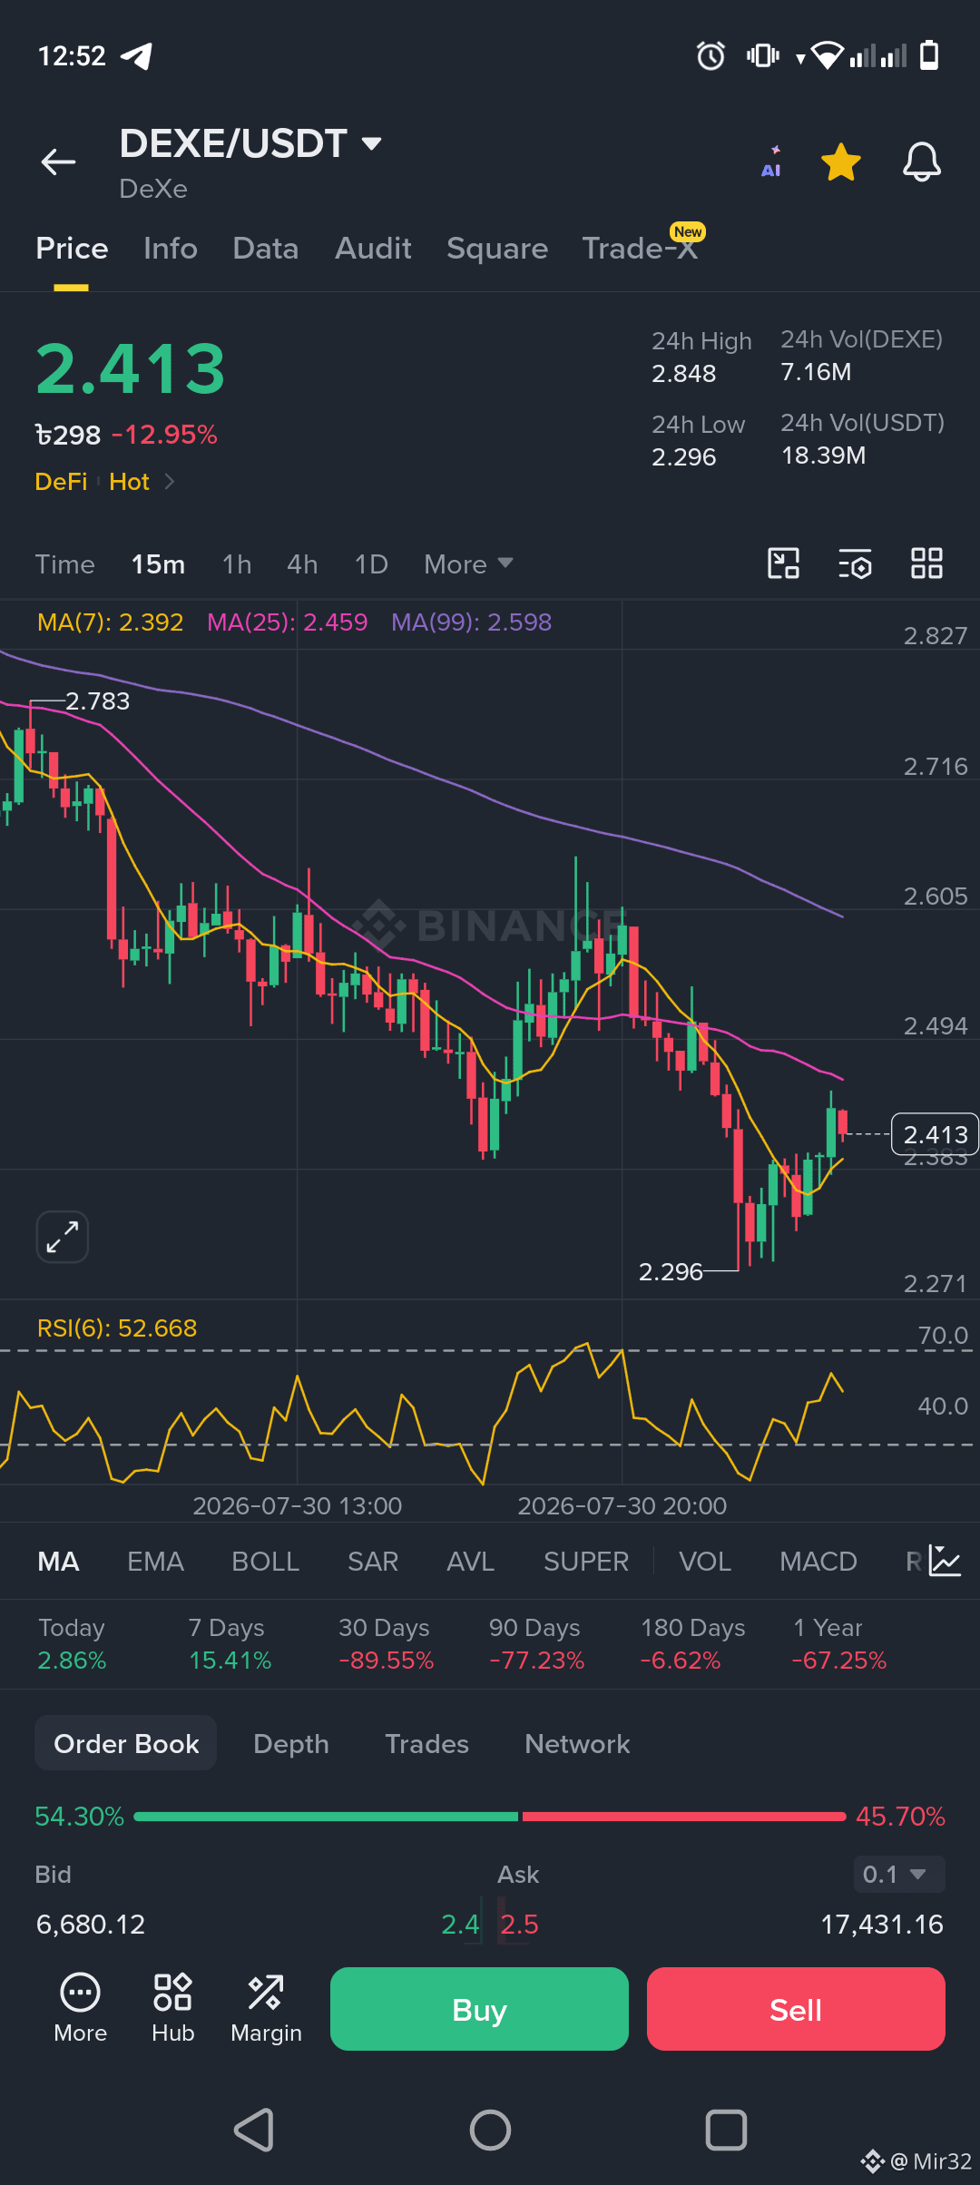Viewport: 980px width, 2185px height.
Task: Open the chart layout grid icon
Action: pyautogui.click(x=926, y=563)
